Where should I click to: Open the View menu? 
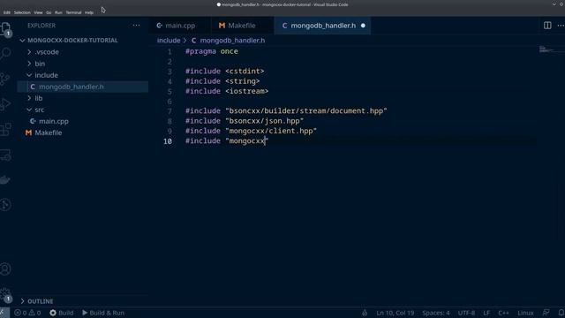[38, 12]
